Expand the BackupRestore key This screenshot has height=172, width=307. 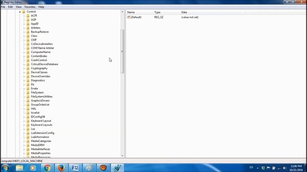pos(24,32)
